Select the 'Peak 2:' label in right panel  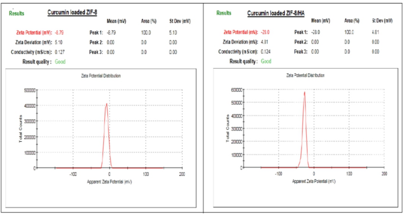[x=301, y=42]
